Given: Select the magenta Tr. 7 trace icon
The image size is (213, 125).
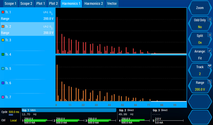Looking at the screenshot, I should (x=3, y=97).
